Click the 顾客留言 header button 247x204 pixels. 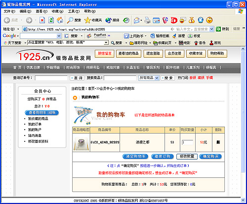(x=105, y=54)
